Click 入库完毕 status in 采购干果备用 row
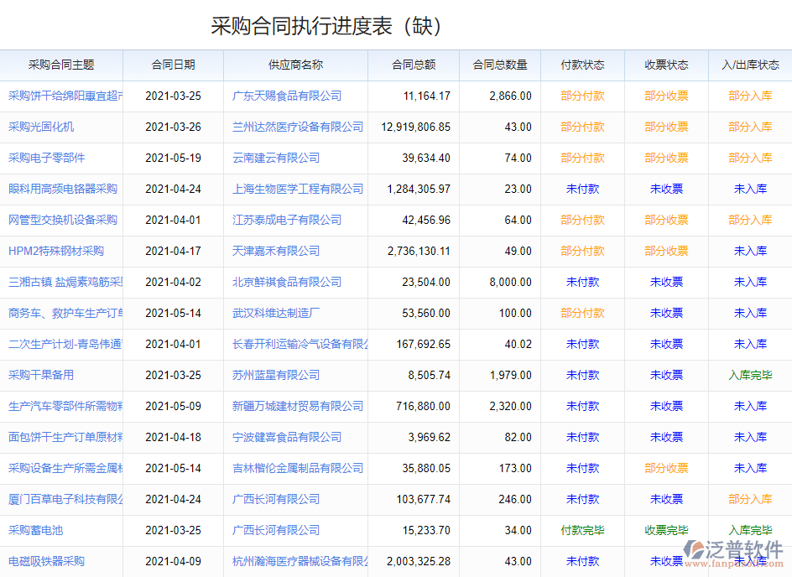Screen dimensions: 792x577 pyautogui.click(x=750, y=375)
